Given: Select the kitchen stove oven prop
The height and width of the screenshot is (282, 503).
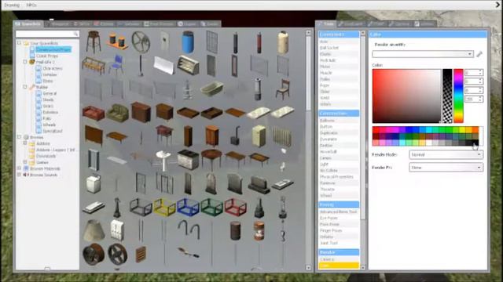Looking at the screenshot, I should click(x=188, y=160).
